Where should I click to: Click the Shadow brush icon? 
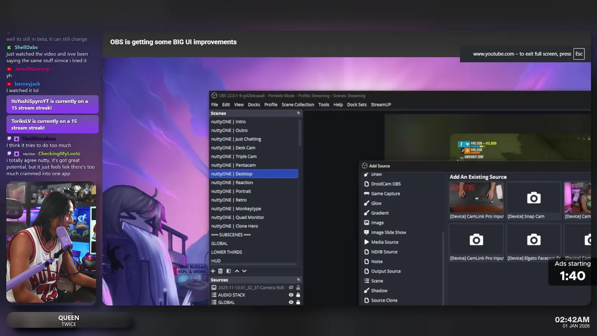[367, 291]
